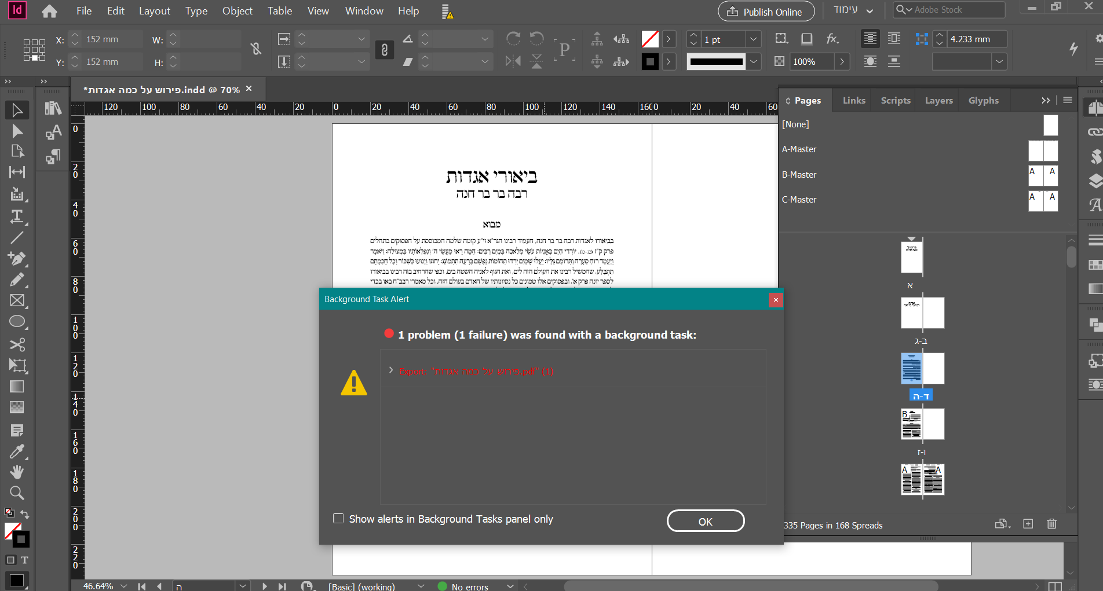The height and width of the screenshot is (591, 1103).
Task: Select the Zoom tool
Action: pos(17,493)
